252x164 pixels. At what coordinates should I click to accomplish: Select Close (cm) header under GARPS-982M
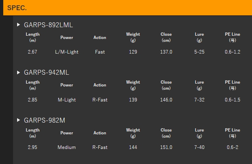166,133
